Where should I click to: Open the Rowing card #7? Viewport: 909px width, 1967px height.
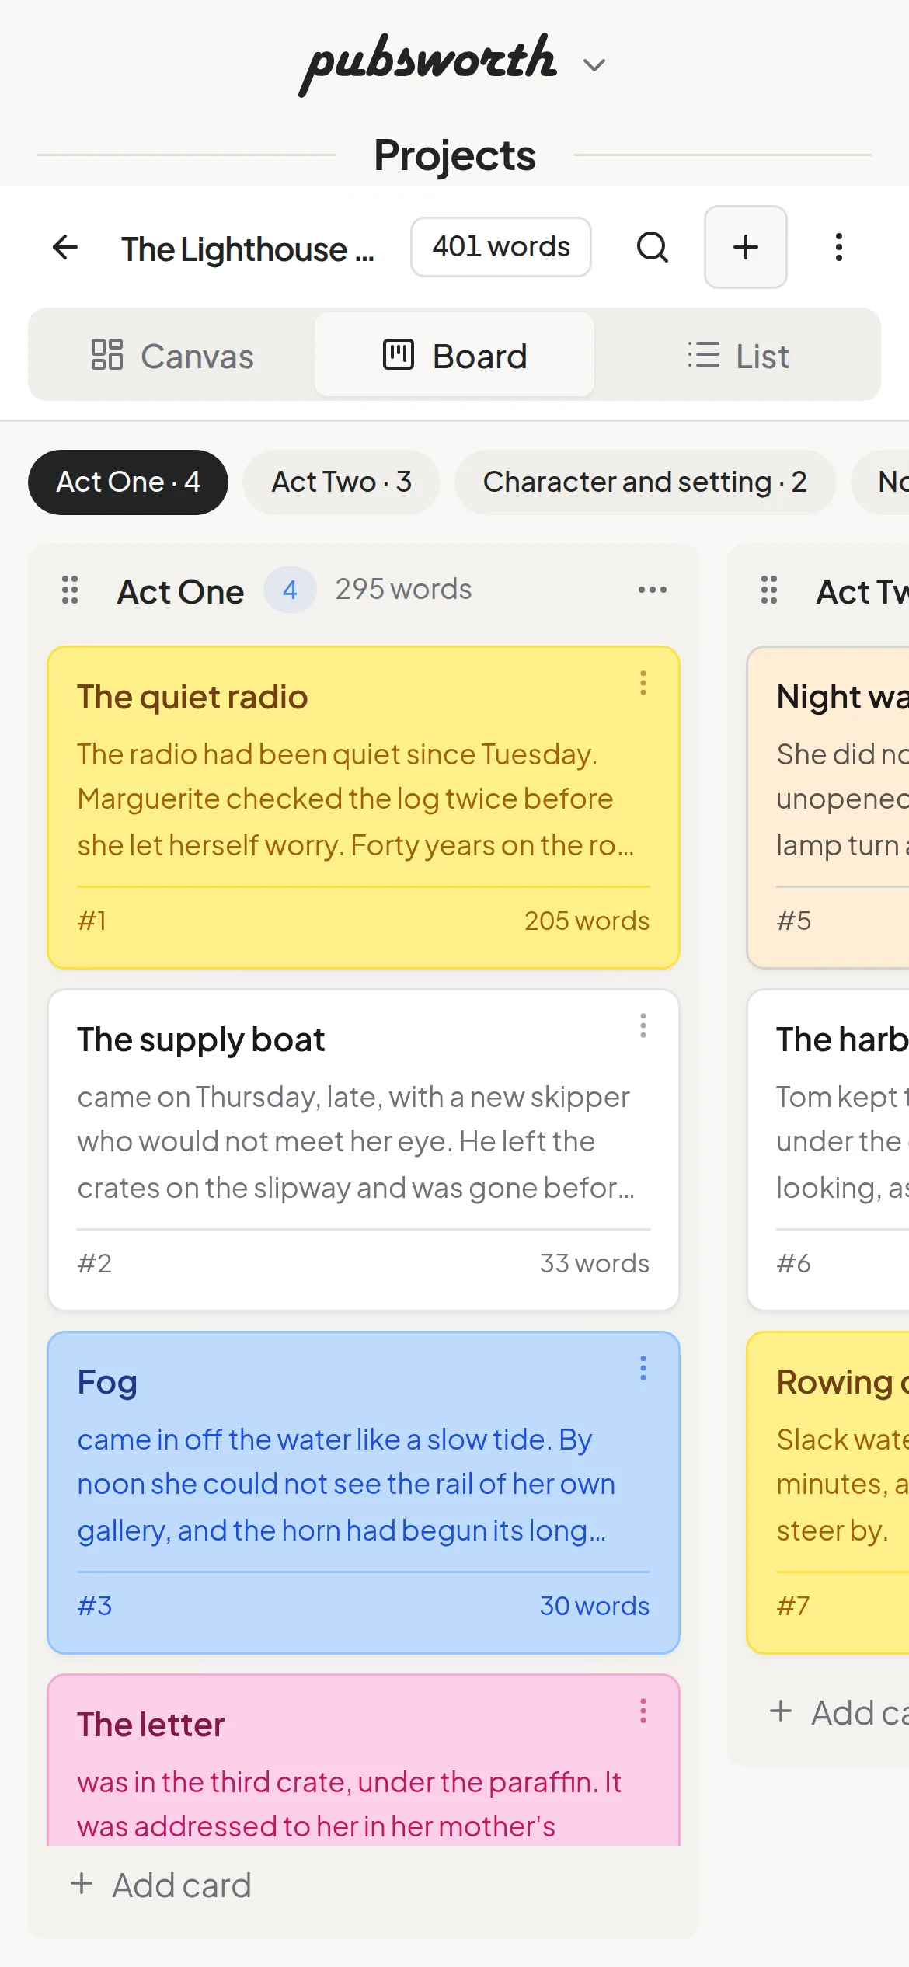click(828, 1493)
